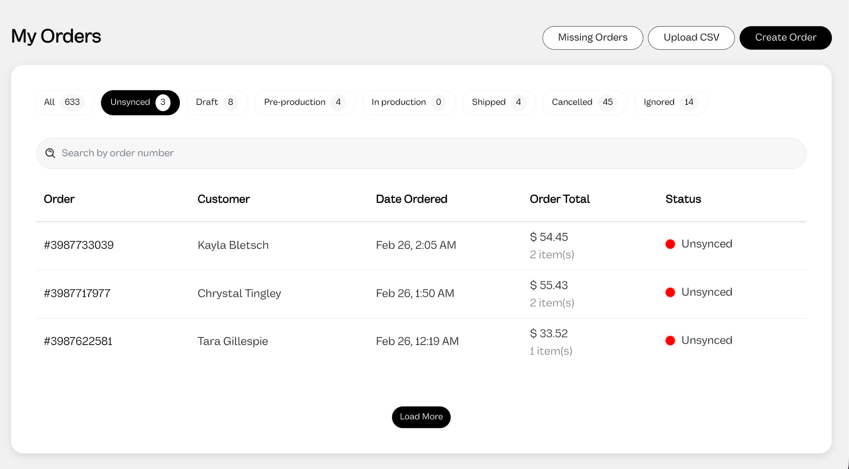Click the date Feb 26, 1:50 AM
Screen dimensions: 849x469
415,293
